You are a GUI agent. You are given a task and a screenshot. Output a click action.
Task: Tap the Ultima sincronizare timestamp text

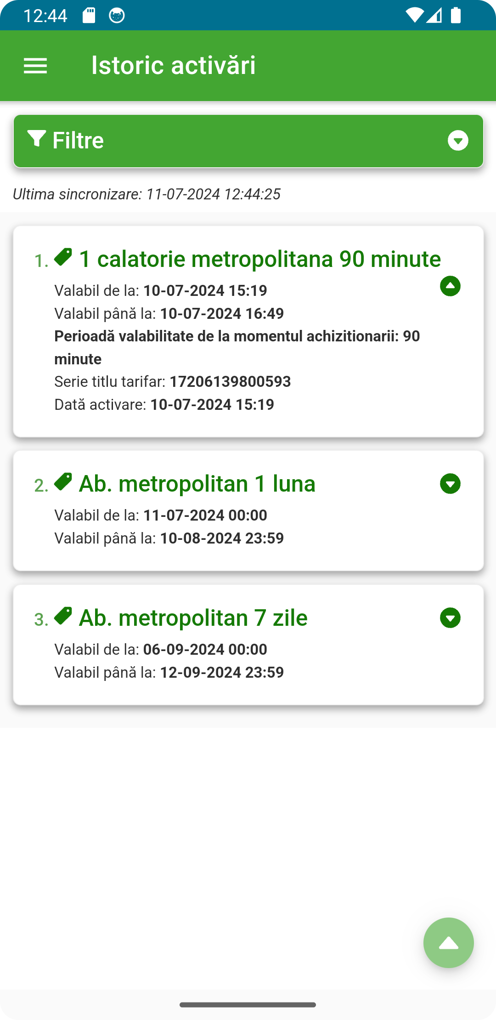coord(147,194)
